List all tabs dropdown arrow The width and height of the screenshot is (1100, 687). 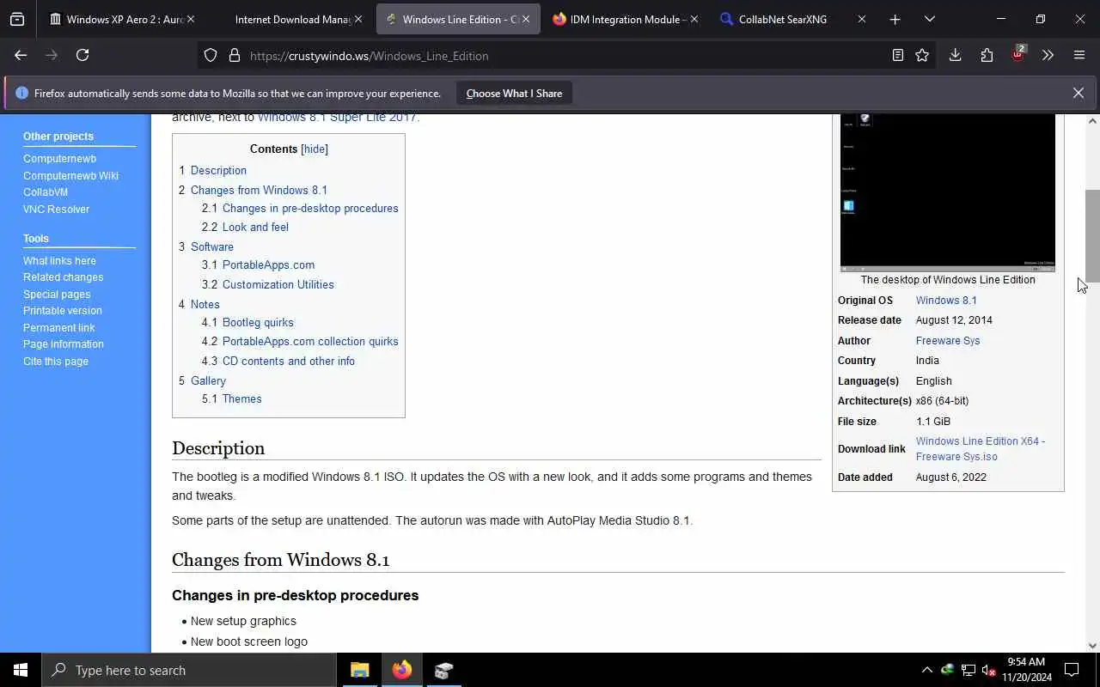pos(929,19)
